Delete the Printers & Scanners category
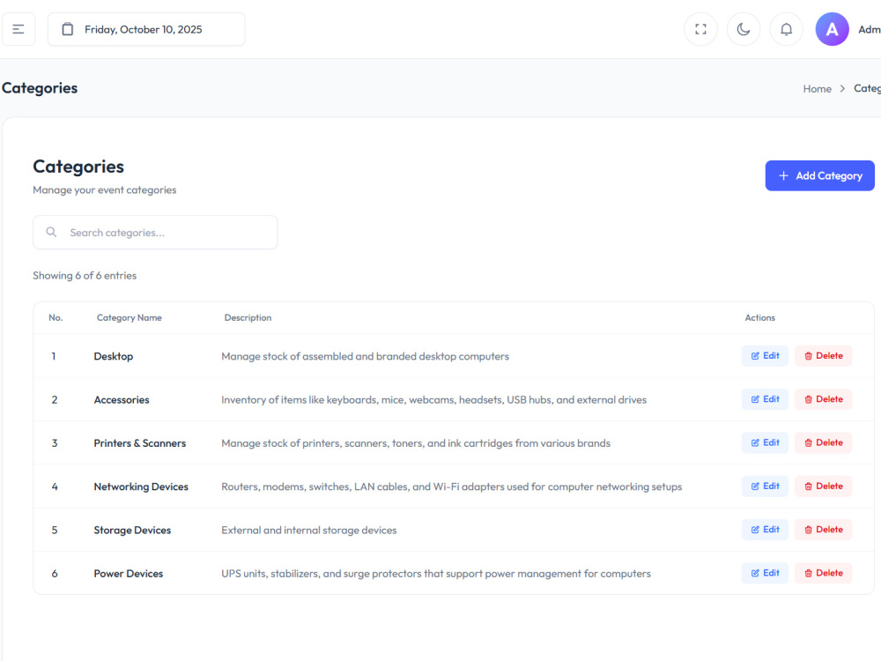This screenshot has width=881, height=661. coord(823,443)
